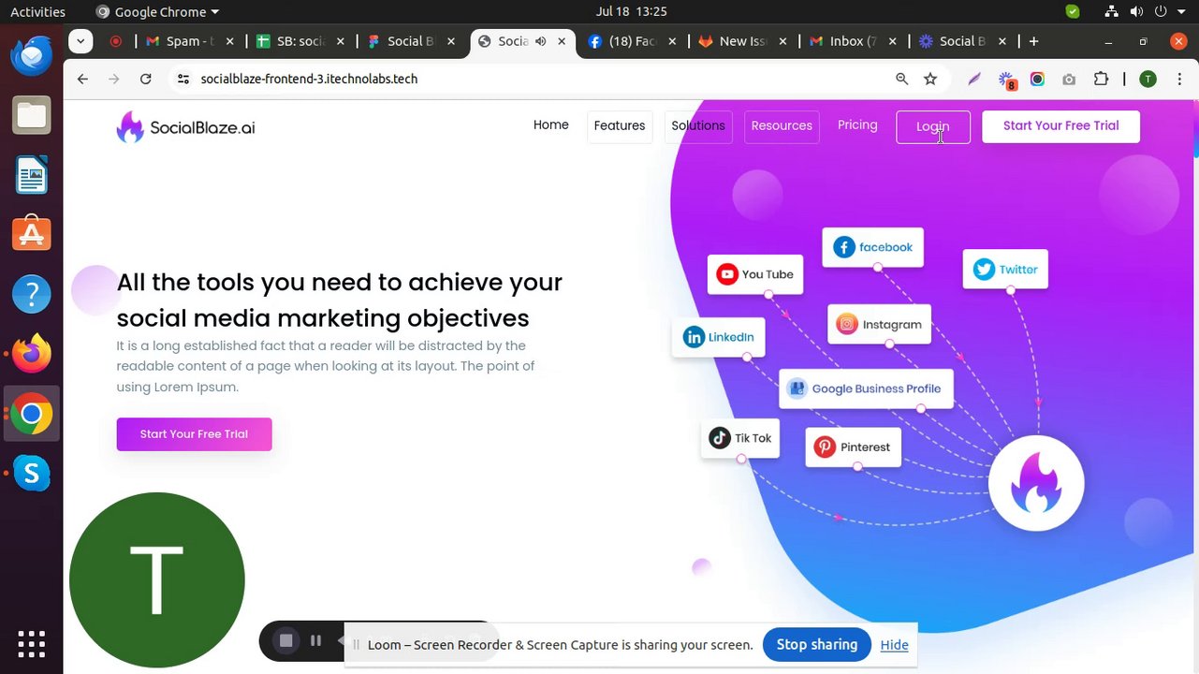Click the Stop sharing button
Viewport: 1199px width, 674px height.
(817, 645)
